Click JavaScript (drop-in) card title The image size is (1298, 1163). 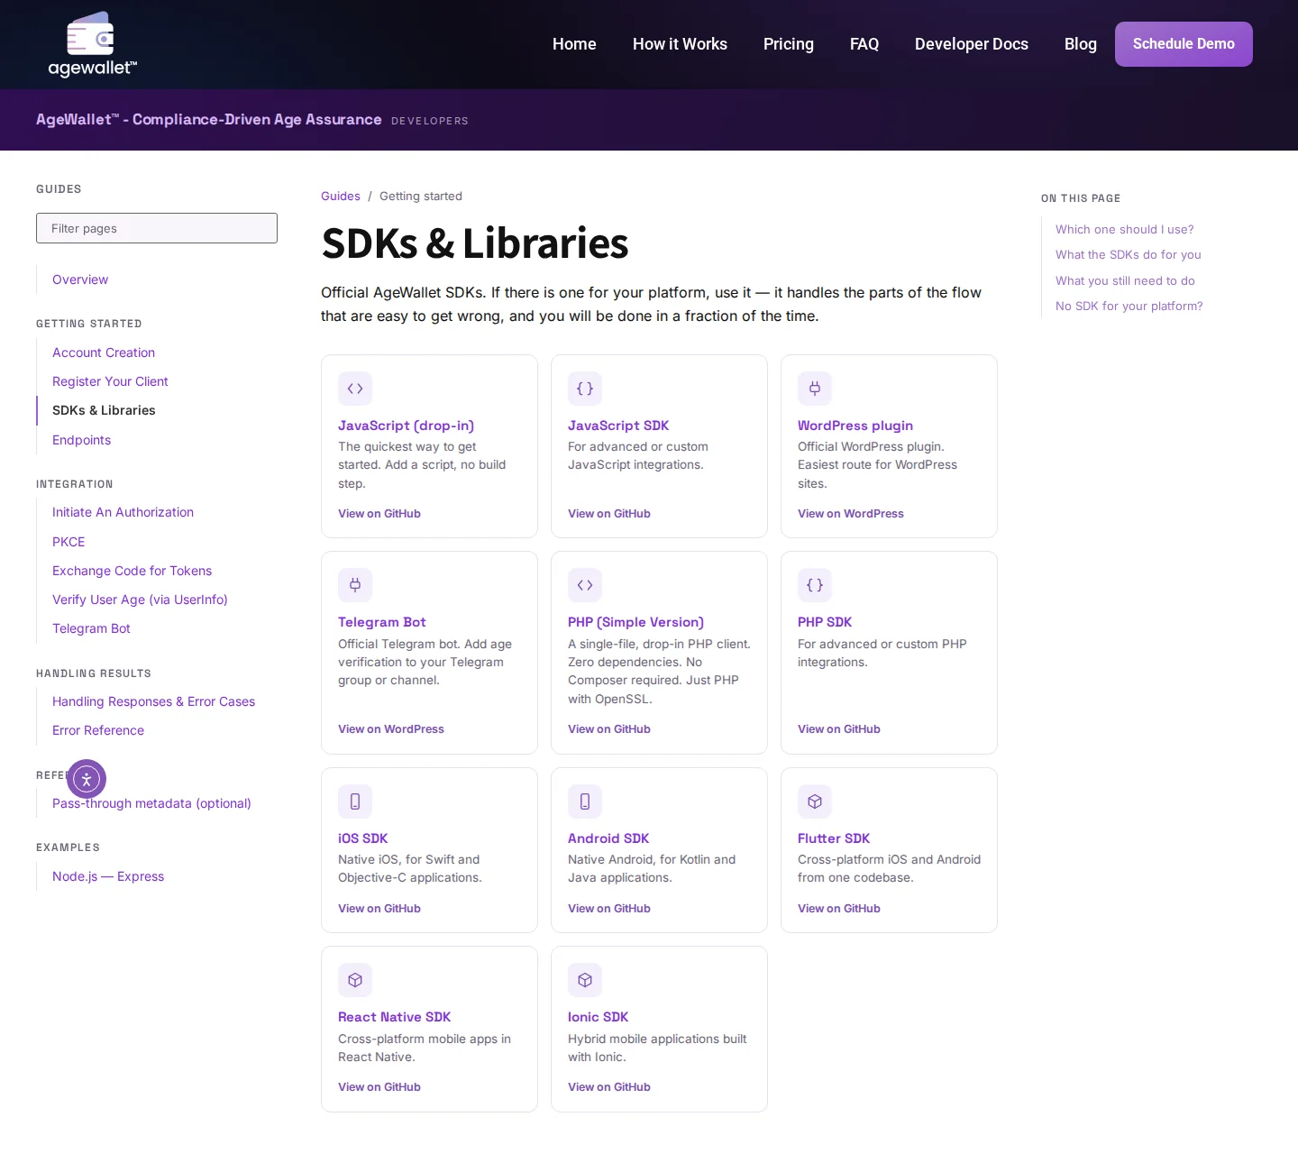click(x=406, y=426)
